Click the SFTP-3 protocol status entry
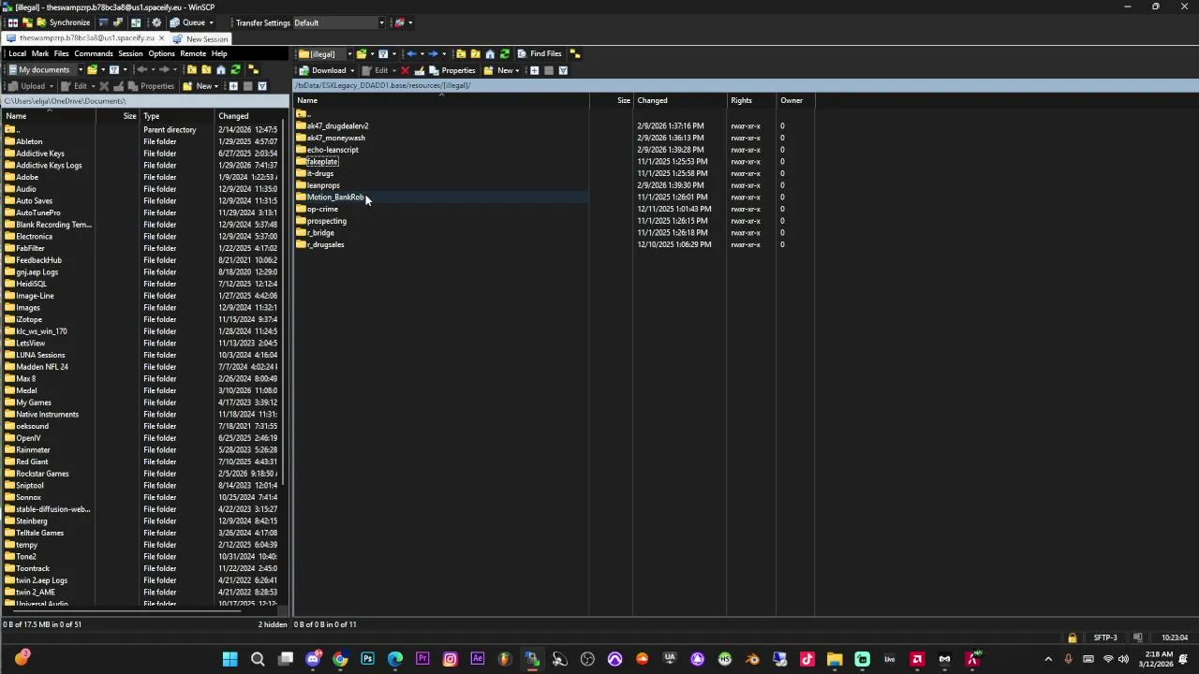 point(1105,637)
